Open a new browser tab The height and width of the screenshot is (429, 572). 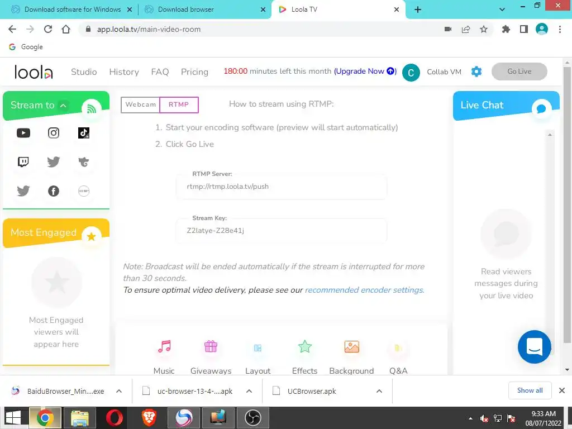pyautogui.click(x=418, y=10)
